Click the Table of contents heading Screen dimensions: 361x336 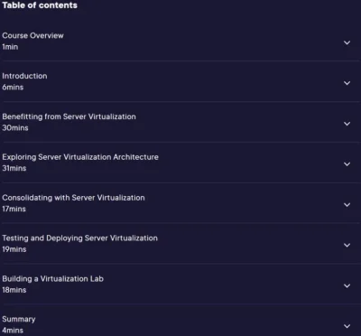tap(40, 5)
